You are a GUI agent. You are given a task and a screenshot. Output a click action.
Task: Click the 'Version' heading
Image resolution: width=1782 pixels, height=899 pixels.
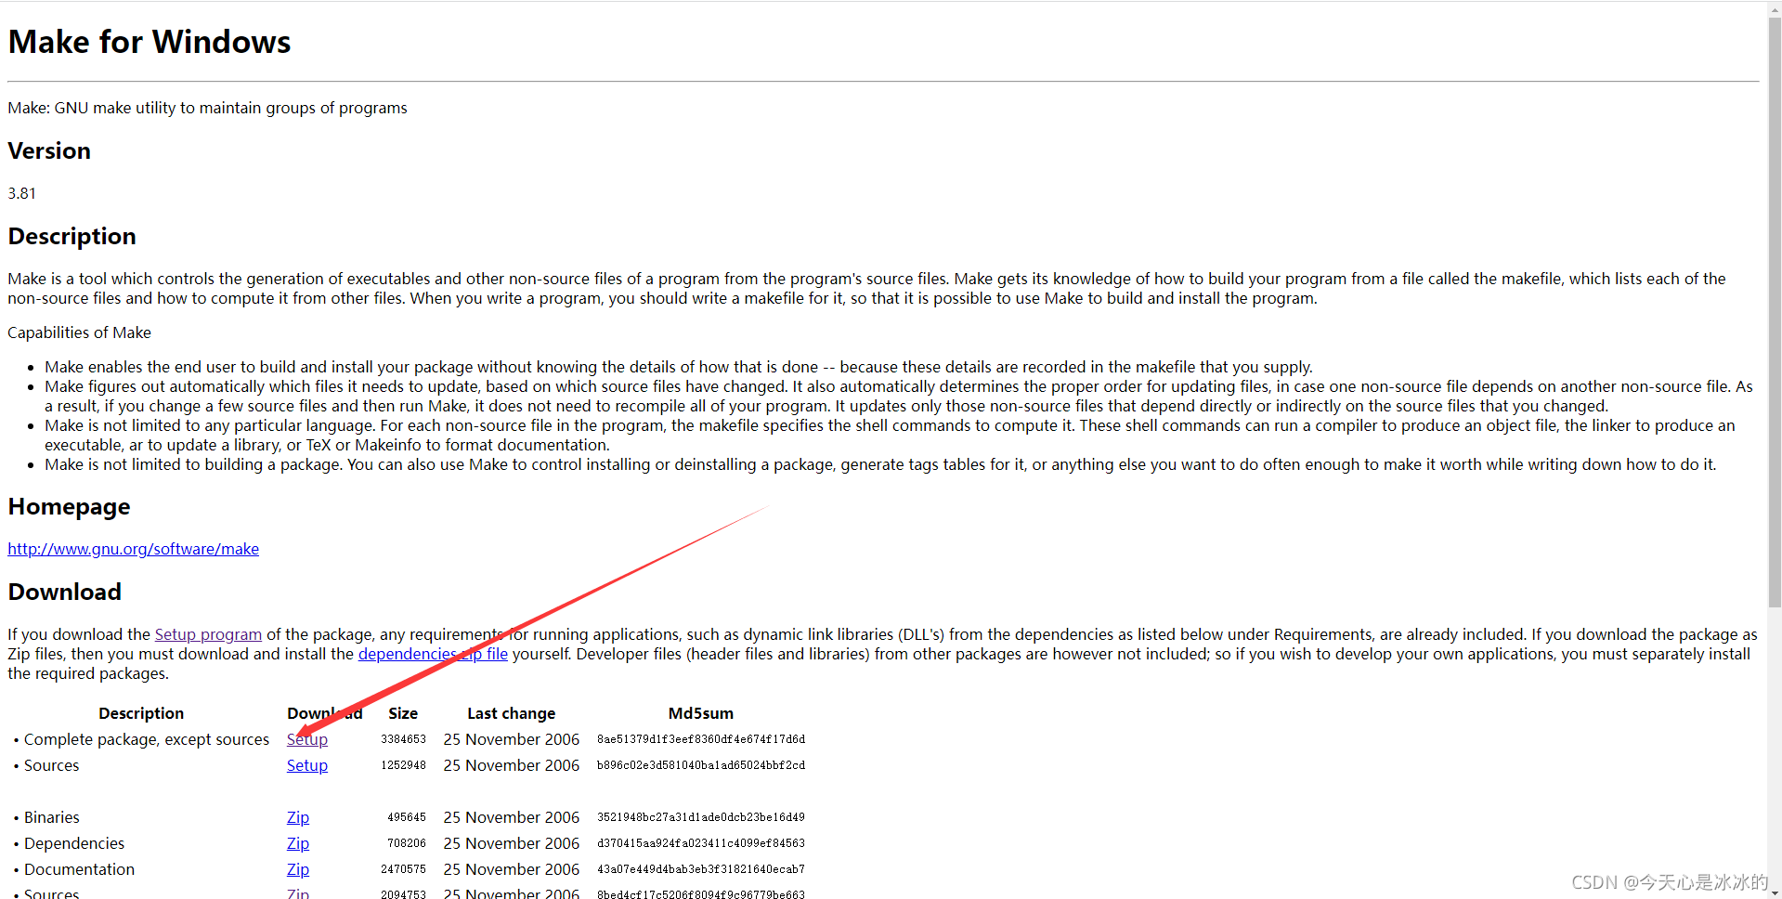click(49, 150)
